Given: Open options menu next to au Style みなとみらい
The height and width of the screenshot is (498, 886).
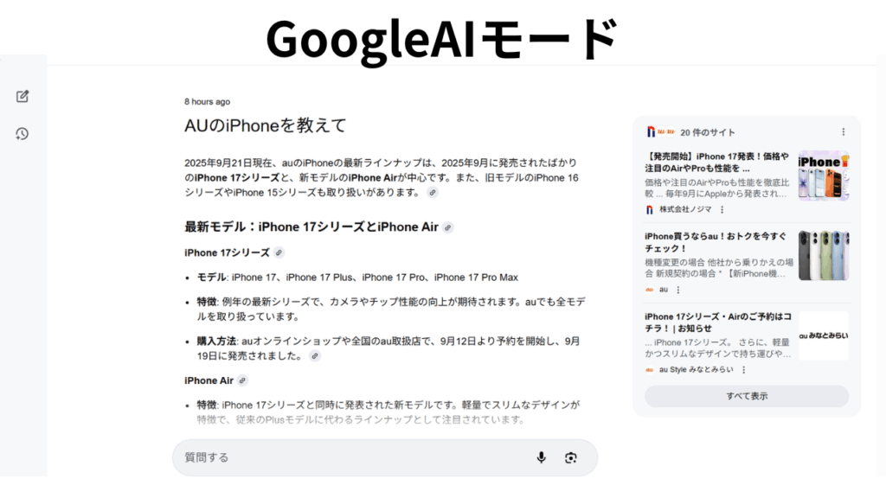Looking at the screenshot, I should (743, 370).
